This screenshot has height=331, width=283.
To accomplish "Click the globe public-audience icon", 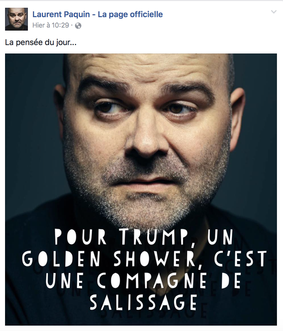I will click(78, 26).
